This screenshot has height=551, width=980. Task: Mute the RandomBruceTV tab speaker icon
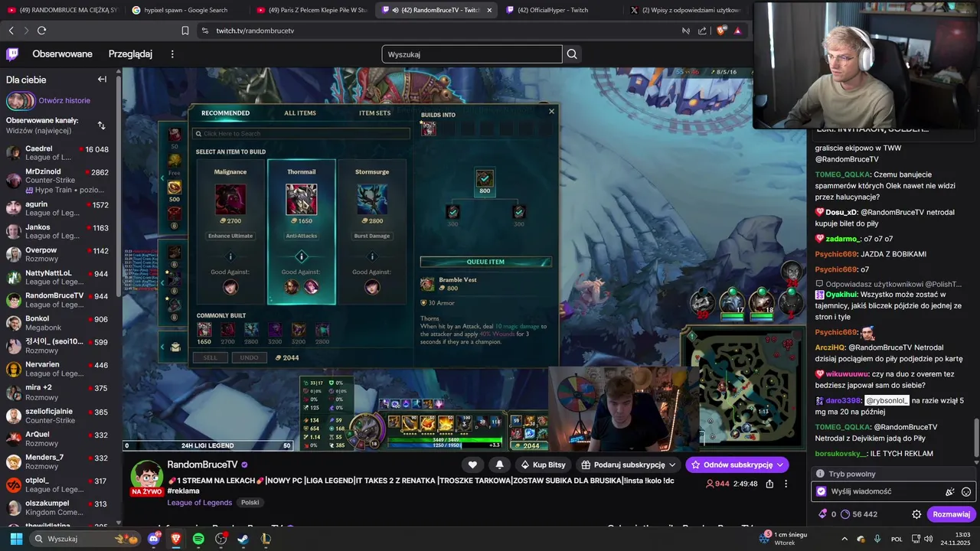pyautogui.click(x=396, y=10)
